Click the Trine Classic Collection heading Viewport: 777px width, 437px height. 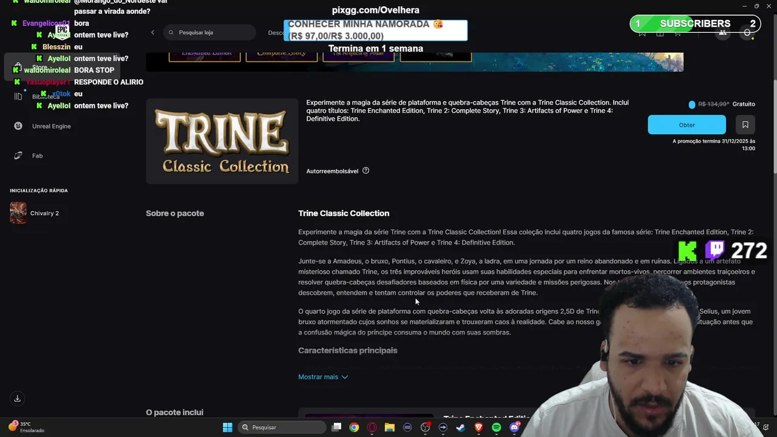[344, 213]
